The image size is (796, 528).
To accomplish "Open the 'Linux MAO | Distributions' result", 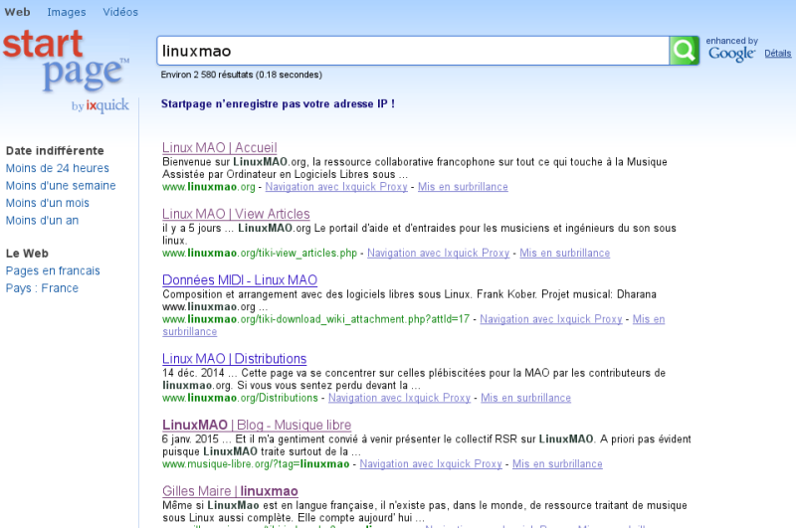I will click(234, 359).
